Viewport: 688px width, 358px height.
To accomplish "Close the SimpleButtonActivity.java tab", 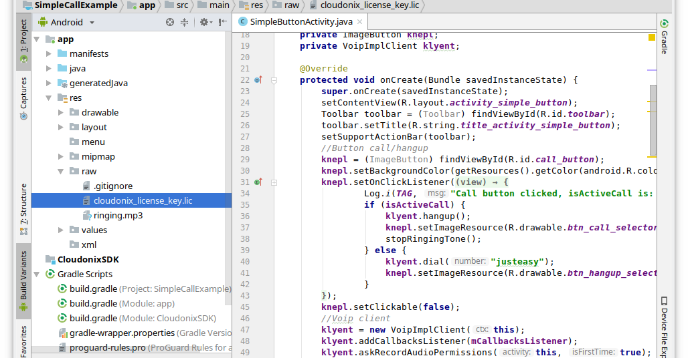I will [360, 22].
